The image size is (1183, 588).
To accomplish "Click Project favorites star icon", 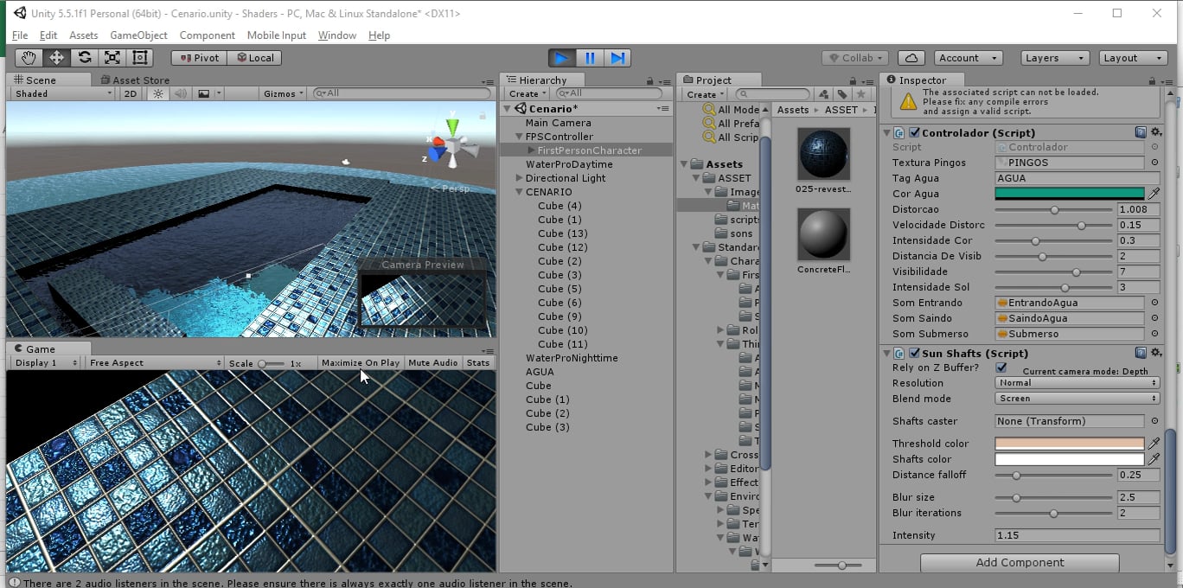I will click(861, 94).
